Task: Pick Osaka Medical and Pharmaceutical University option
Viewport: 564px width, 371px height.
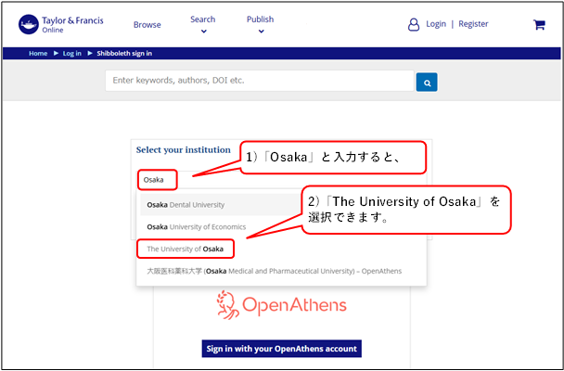Action: [274, 271]
